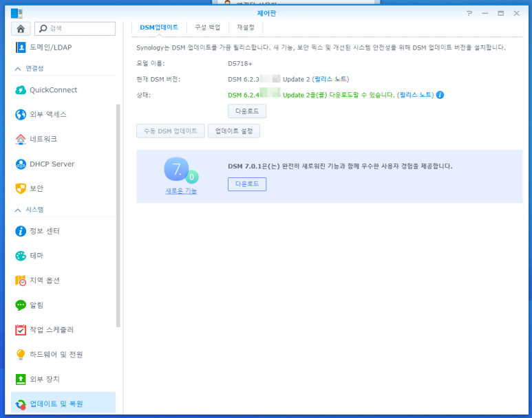Open 알림 speech bubble icon
The width and height of the screenshot is (532, 418).
(x=21, y=305)
